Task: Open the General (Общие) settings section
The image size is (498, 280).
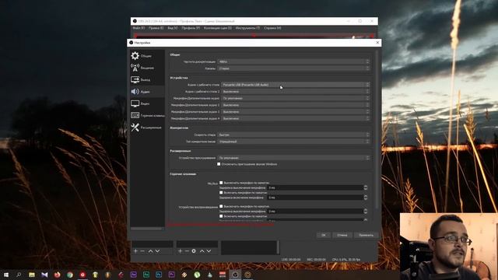Action: click(147, 56)
